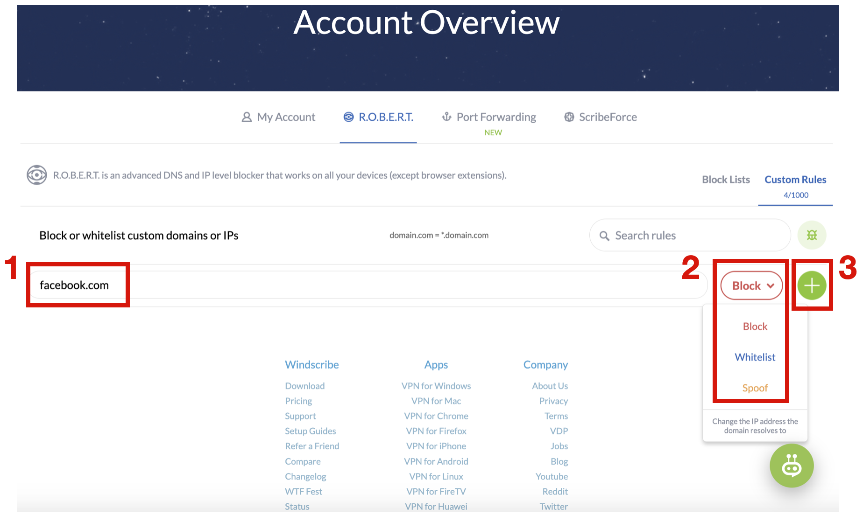Select the Custom Rules tab

pyautogui.click(x=795, y=180)
